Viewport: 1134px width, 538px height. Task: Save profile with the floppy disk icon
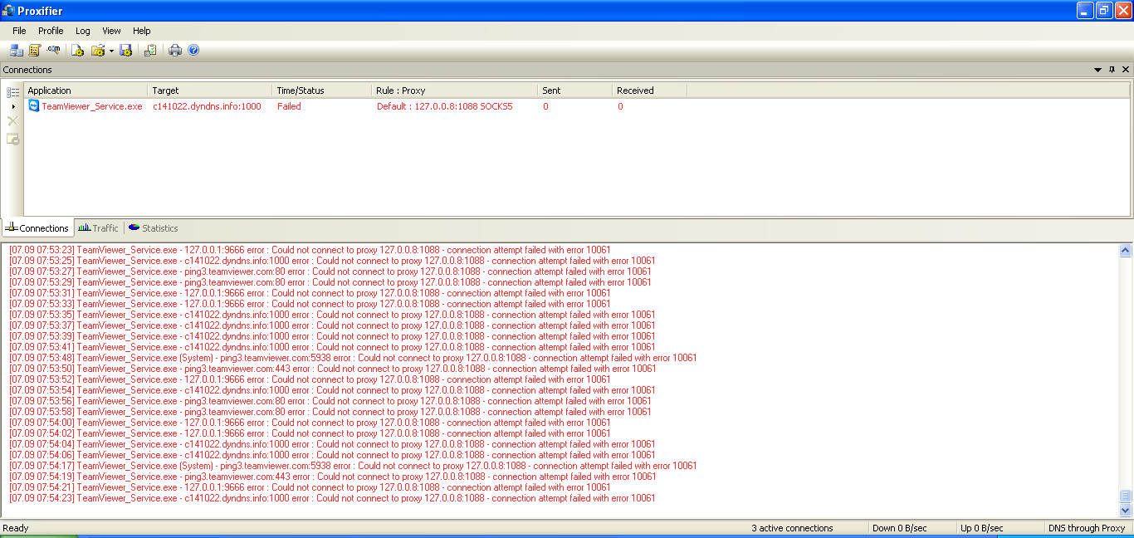point(126,51)
